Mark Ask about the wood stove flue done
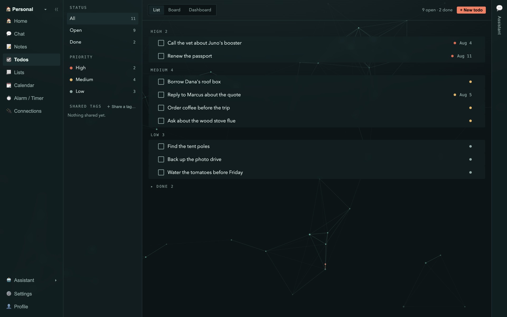Image resolution: width=507 pixels, height=317 pixels. [161, 121]
